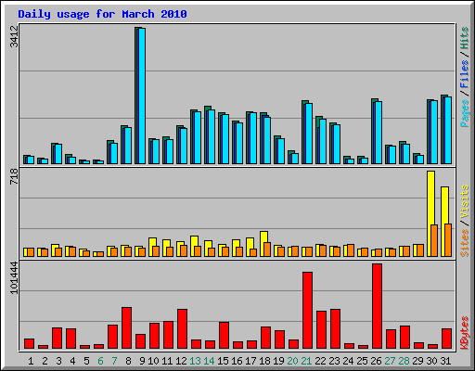The width and height of the screenshot is (475, 371).
Task: Select the day 18 yellow visits bar
Action: pyautogui.click(x=263, y=244)
